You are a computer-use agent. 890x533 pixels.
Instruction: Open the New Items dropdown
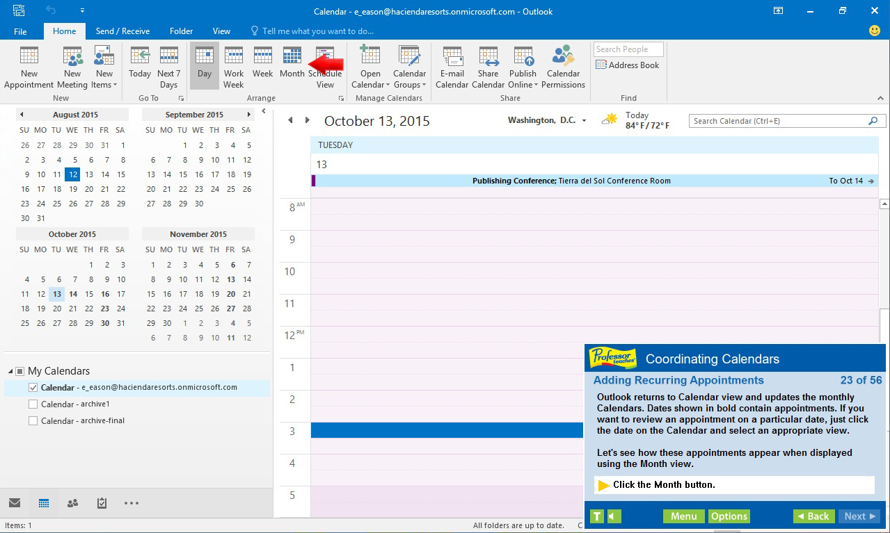[x=104, y=65]
